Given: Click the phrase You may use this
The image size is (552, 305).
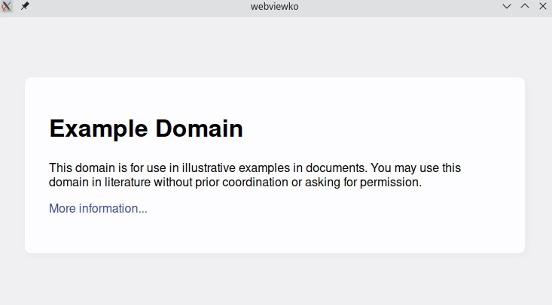Looking at the screenshot, I should tap(416, 168).
